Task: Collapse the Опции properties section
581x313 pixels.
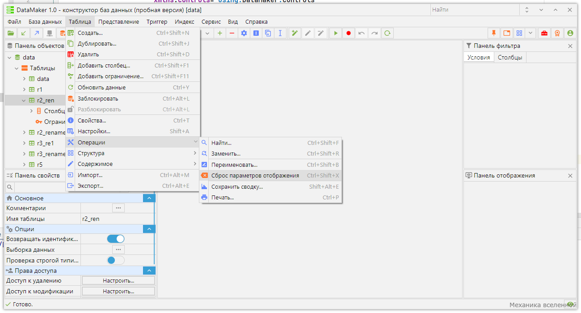Action: (x=149, y=229)
